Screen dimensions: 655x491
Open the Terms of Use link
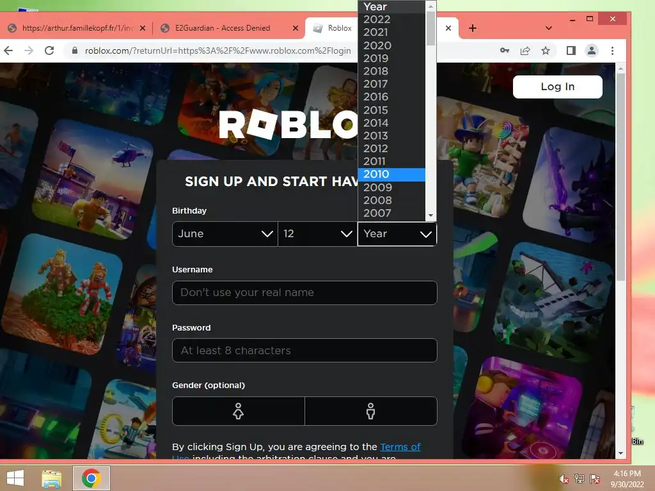pyautogui.click(x=400, y=447)
